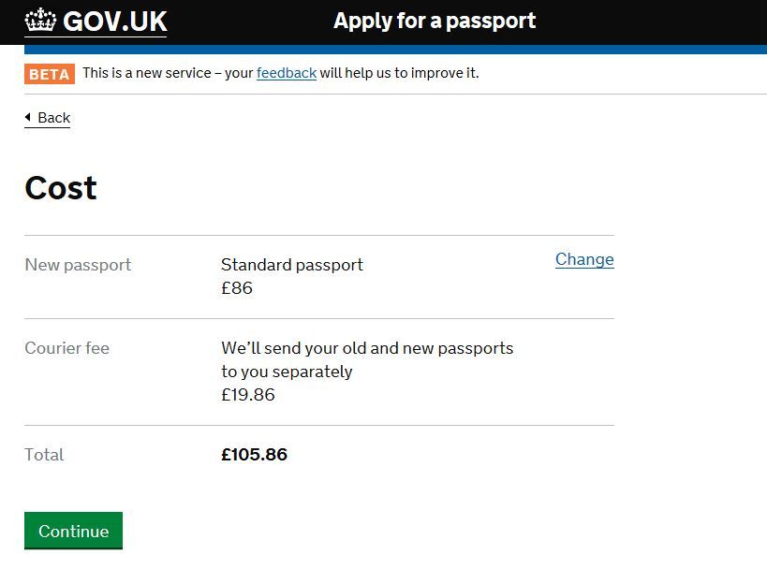
Task: Select the 'Courier fee' row label
Action: [66, 348]
